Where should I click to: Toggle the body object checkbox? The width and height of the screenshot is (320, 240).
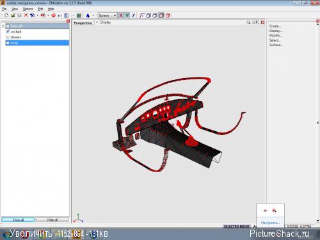coord(8,43)
